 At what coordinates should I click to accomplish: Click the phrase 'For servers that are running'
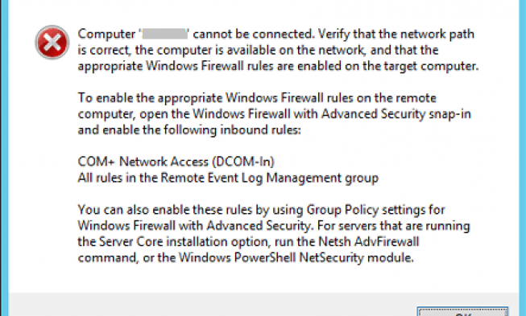click(x=394, y=226)
